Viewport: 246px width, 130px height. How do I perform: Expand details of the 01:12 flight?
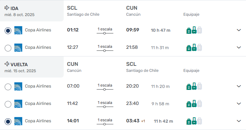click(x=239, y=30)
